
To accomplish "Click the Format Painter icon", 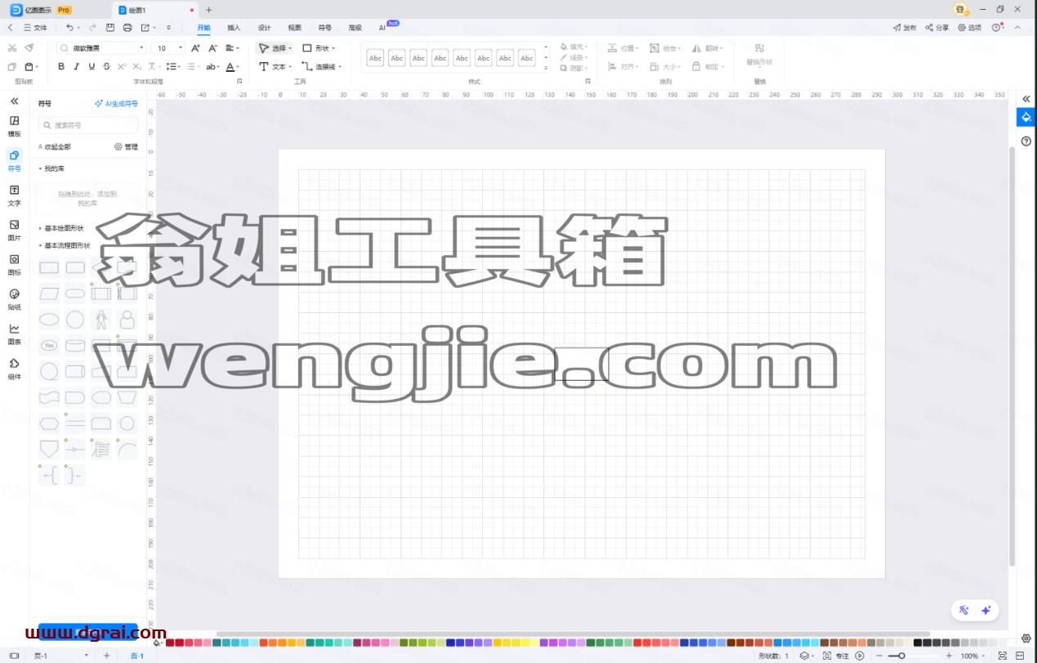I will (29, 48).
